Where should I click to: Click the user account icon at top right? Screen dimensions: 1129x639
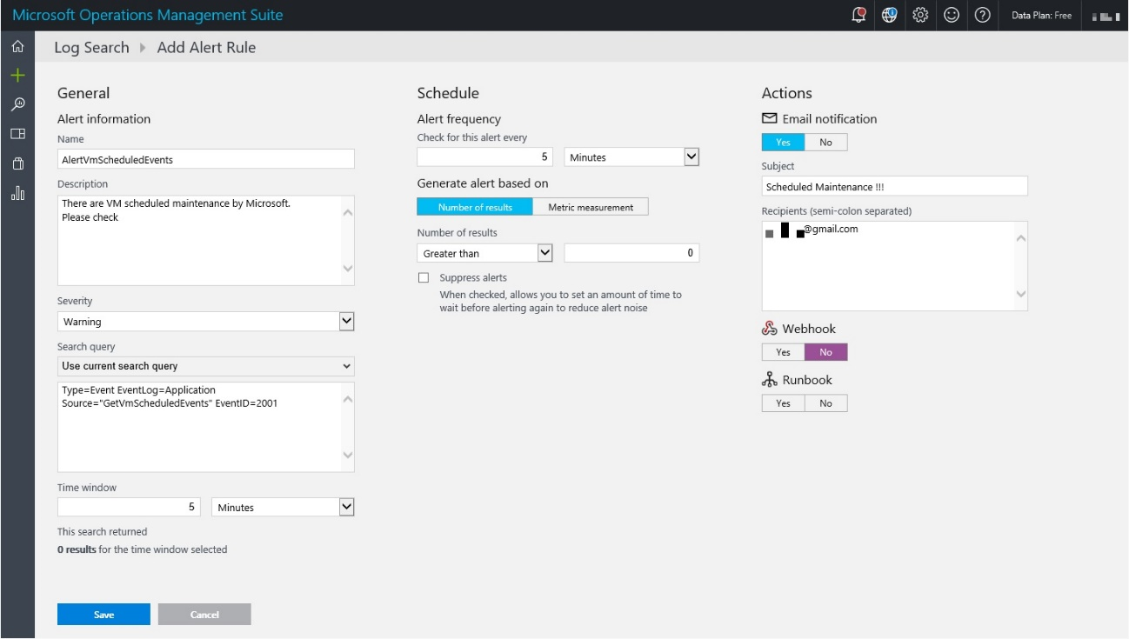(1105, 16)
